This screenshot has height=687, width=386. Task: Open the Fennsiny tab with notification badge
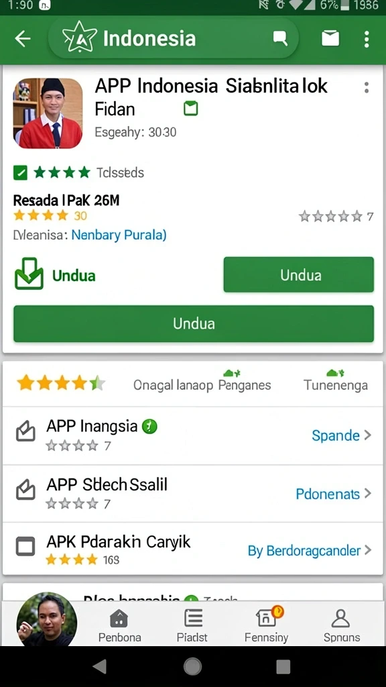tap(267, 625)
